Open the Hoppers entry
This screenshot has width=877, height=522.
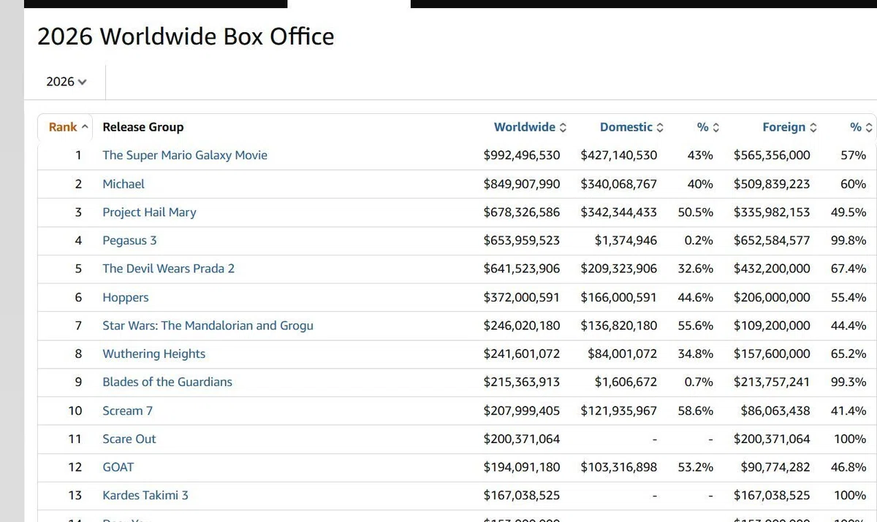click(126, 297)
